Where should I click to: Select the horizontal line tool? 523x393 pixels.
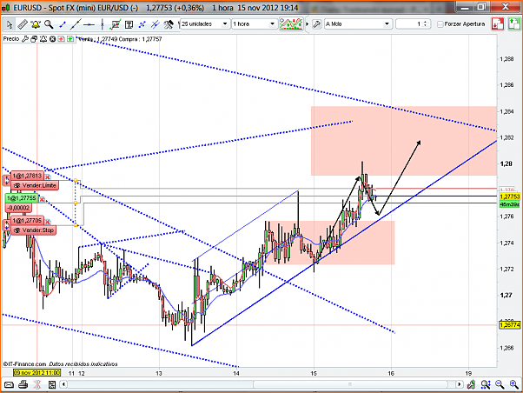(x=89, y=24)
